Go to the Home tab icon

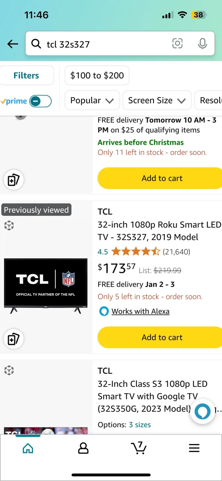(28, 448)
